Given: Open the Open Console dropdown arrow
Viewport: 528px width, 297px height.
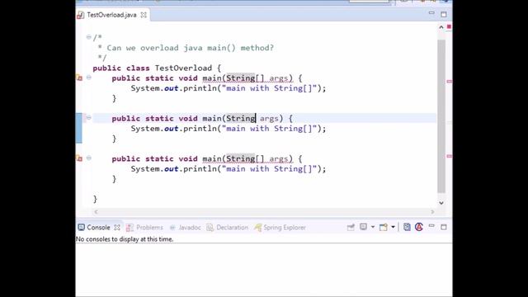Looking at the screenshot, I should (393, 228).
